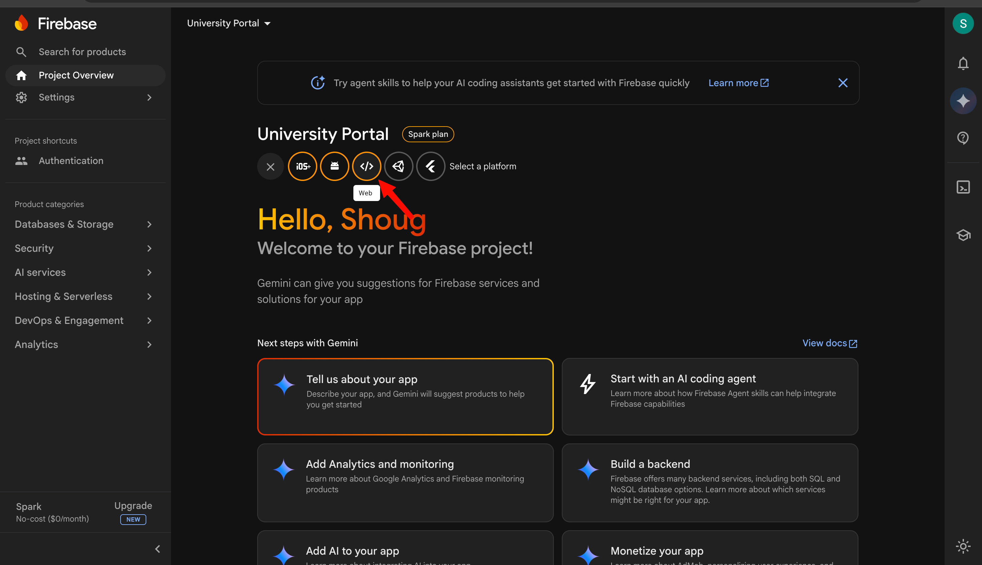Open the Cloud Shell terminal icon
The image size is (982, 565).
click(x=963, y=187)
